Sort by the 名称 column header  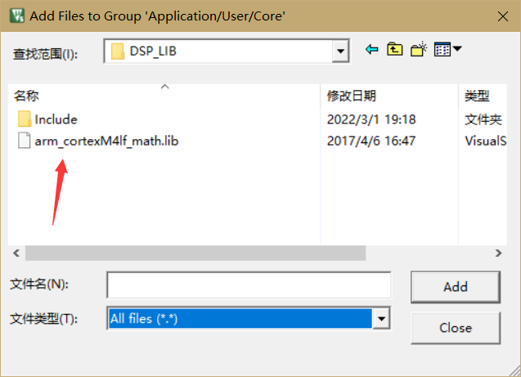click(164, 96)
